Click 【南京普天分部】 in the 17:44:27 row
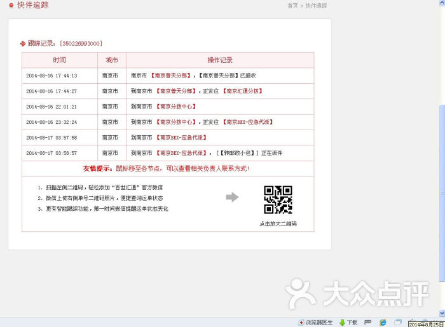 [176, 91]
